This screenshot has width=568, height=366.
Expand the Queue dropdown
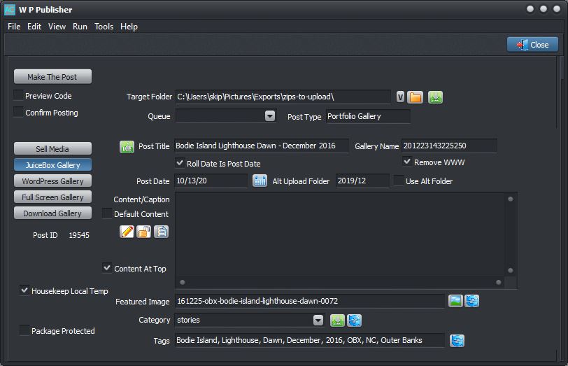270,116
